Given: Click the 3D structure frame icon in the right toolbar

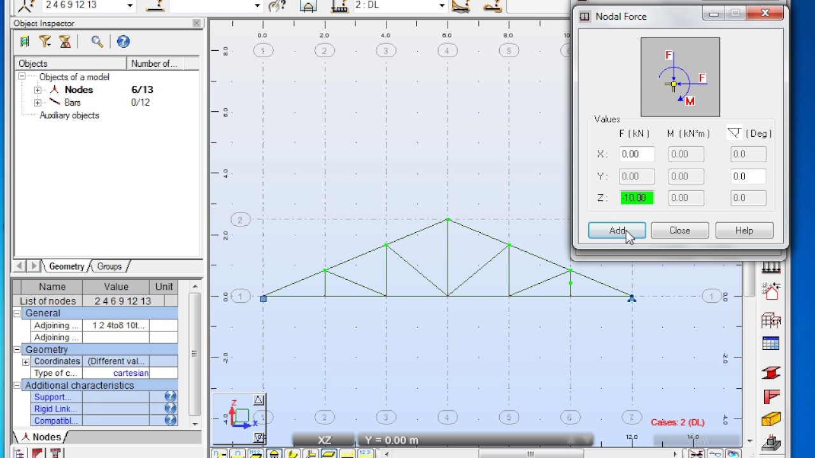Looking at the screenshot, I should point(770,319).
